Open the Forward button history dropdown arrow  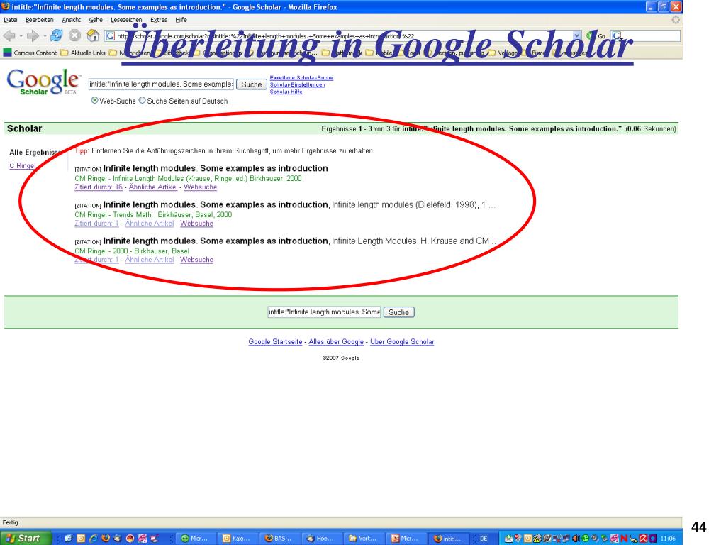(45, 36)
